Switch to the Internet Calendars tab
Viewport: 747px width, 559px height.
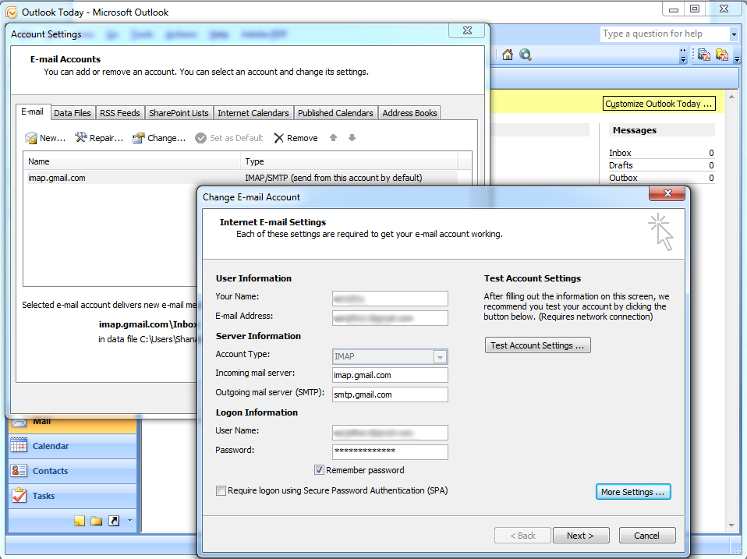[x=253, y=113]
